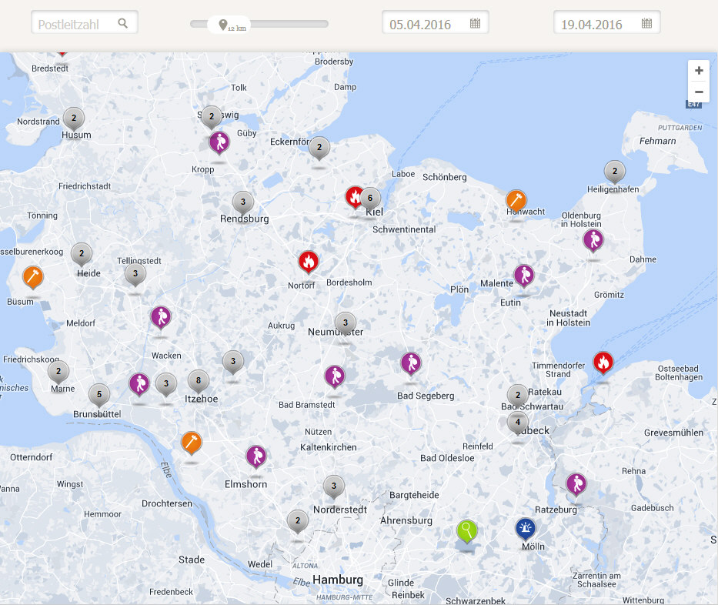Image resolution: width=718 pixels, height=605 pixels.
Task: Click the red fire marker near Timmendorfer Strand
Action: tap(603, 361)
